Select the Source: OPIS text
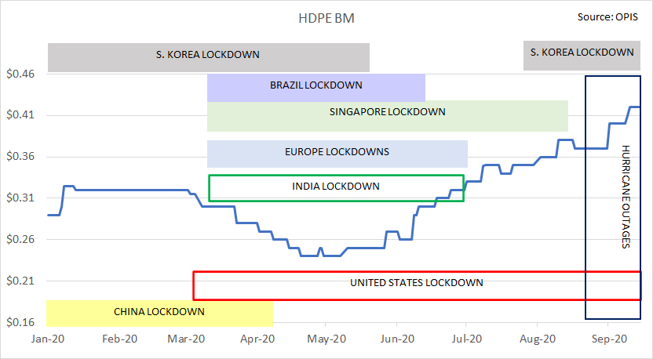This screenshot has height=359, width=653. click(603, 16)
